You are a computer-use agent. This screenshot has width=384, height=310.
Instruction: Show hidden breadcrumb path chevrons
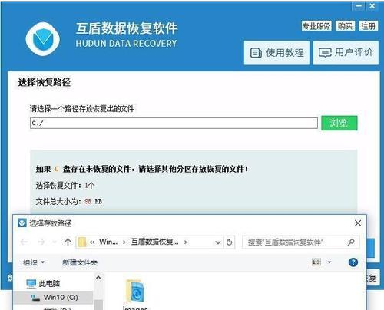(92, 242)
